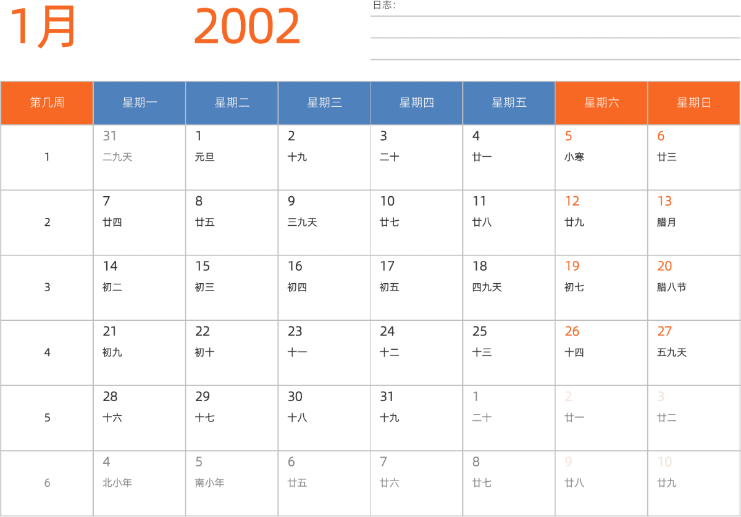Click the 四九天 label on the 18th

coord(487,287)
